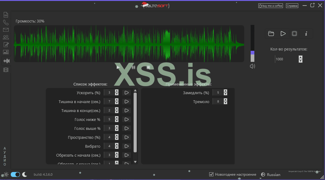Open the people/contacts section in sidebar

click(x=6, y=37)
